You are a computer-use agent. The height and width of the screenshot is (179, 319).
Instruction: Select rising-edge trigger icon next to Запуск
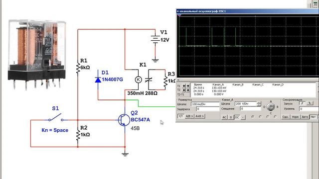303,103
